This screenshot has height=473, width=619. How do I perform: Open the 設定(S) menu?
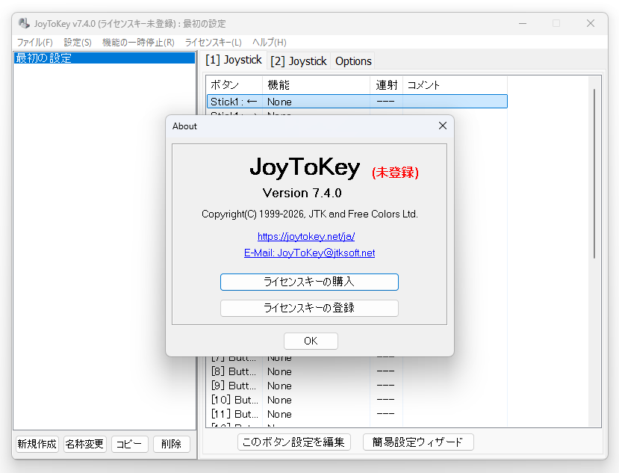click(78, 43)
